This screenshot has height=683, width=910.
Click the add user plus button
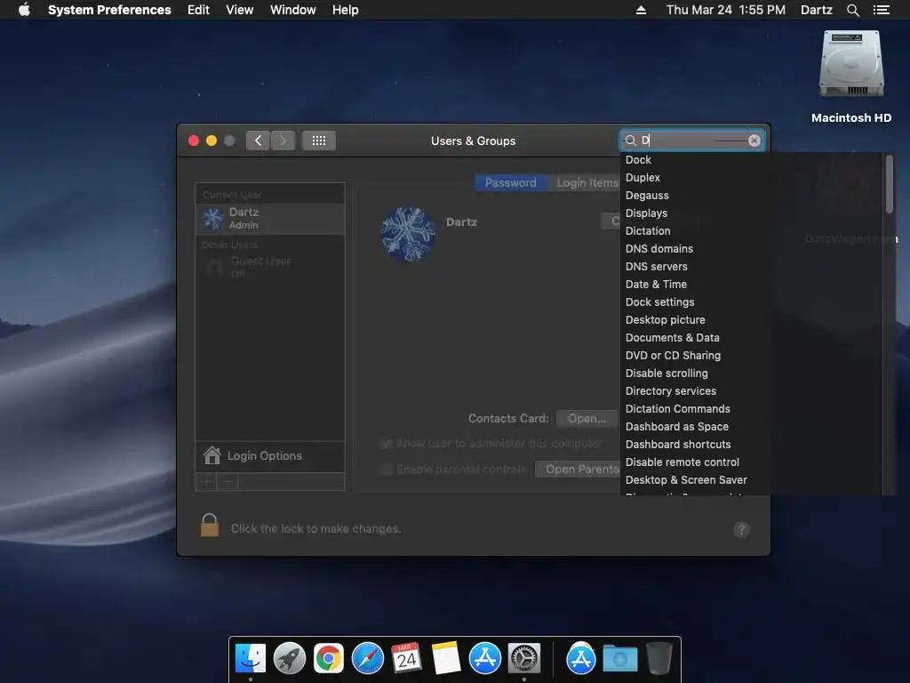206,481
